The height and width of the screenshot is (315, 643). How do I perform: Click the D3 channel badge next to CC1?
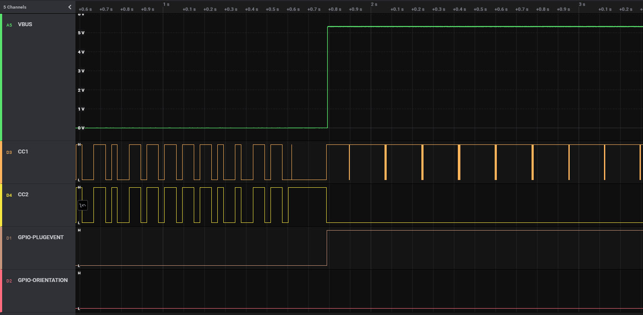[9, 152]
